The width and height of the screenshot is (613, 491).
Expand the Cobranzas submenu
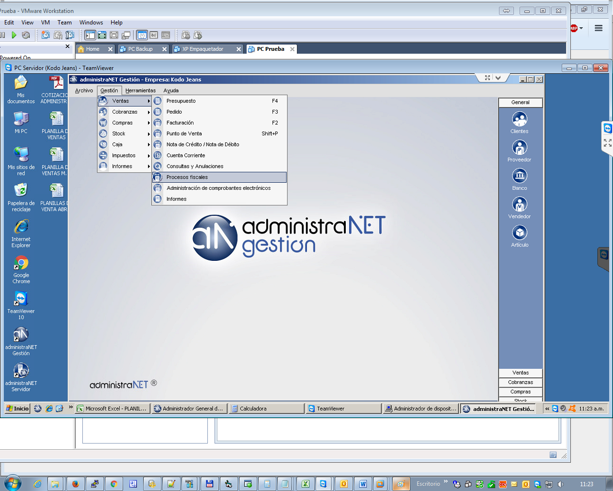click(125, 112)
